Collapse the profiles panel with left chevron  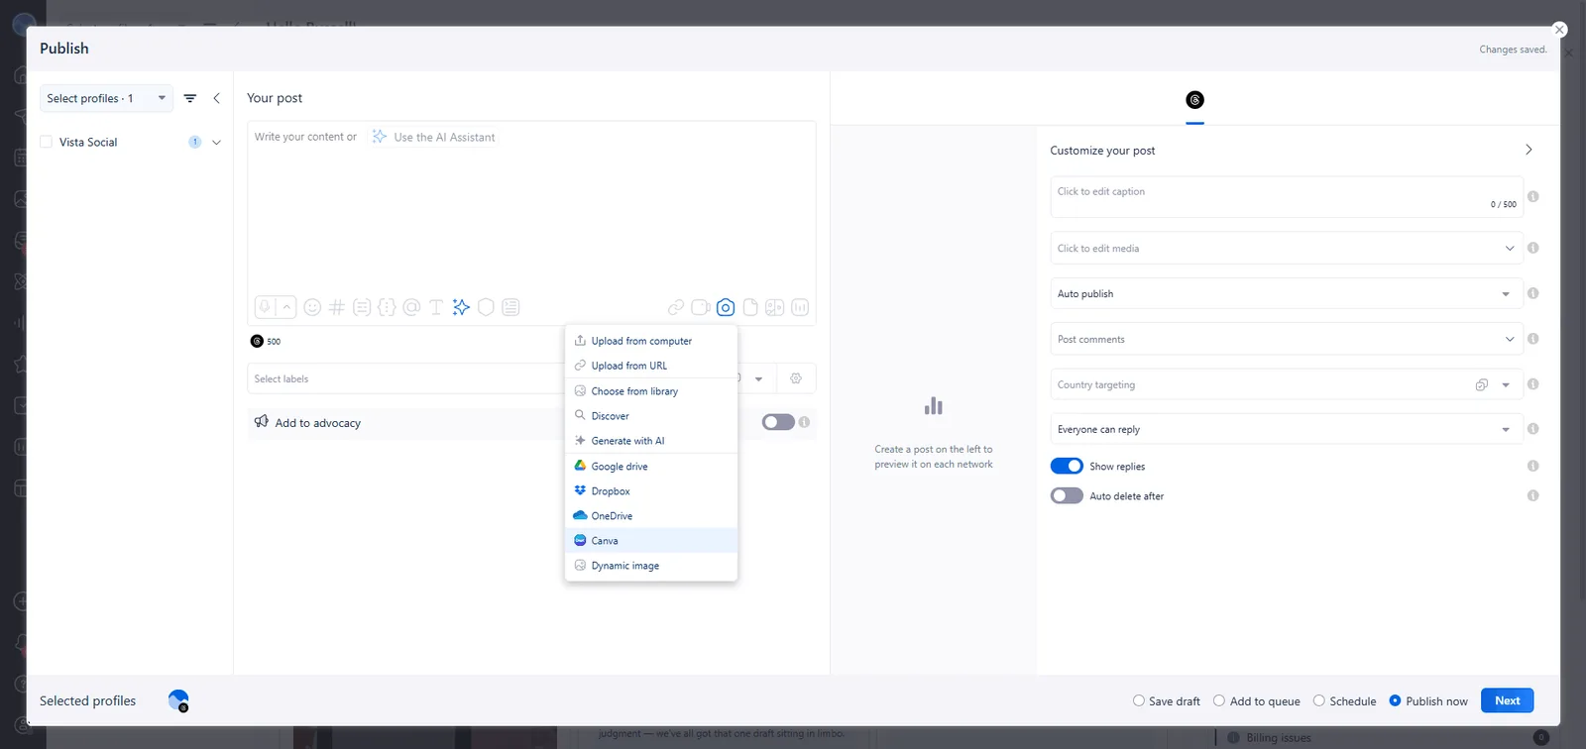(216, 98)
